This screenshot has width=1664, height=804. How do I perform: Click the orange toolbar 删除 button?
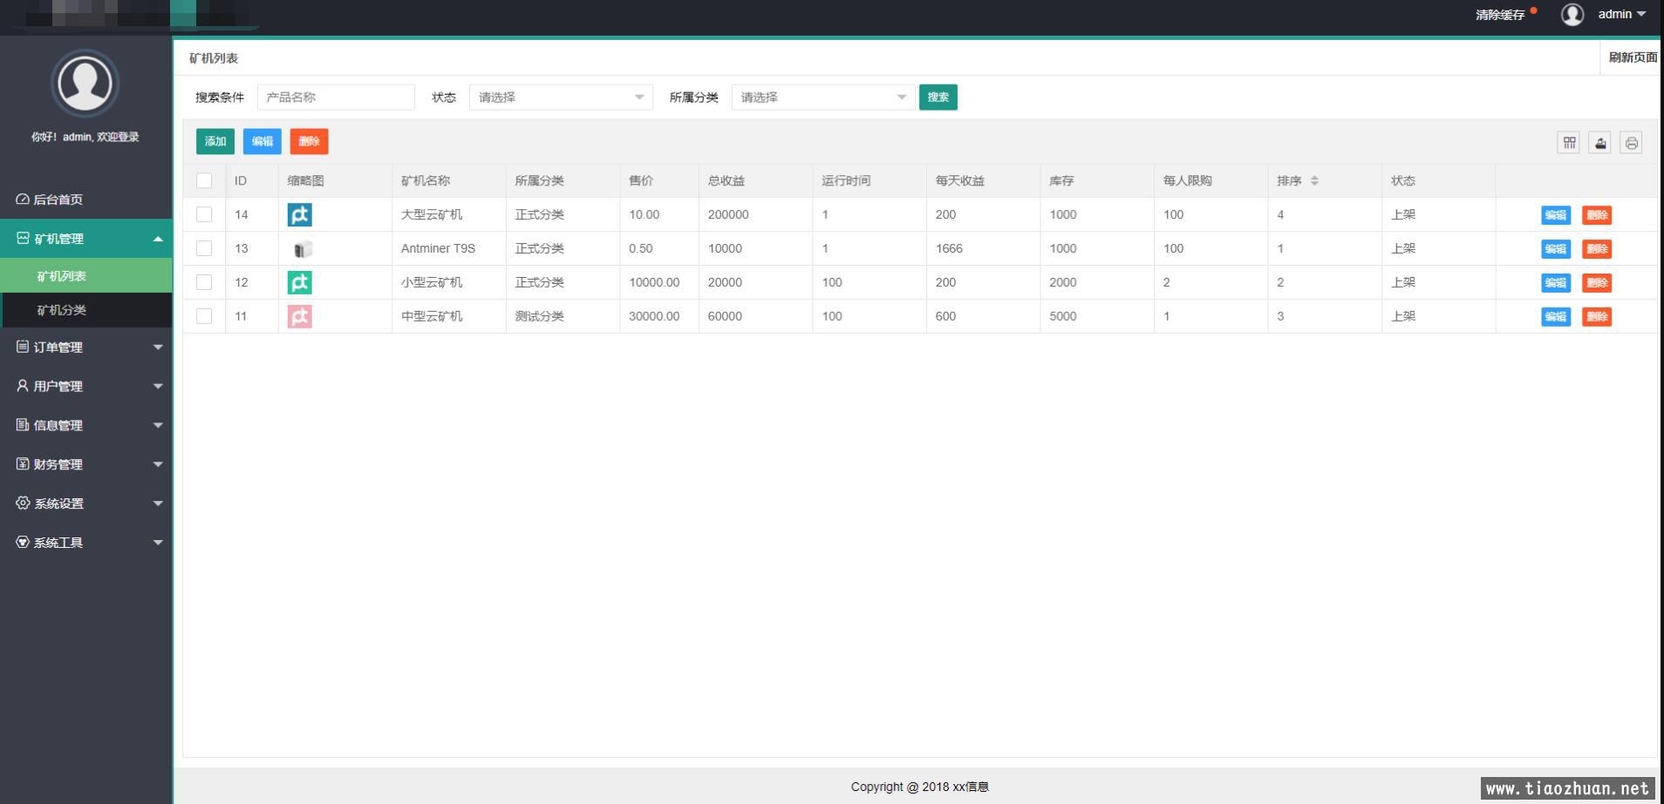[309, 141]
